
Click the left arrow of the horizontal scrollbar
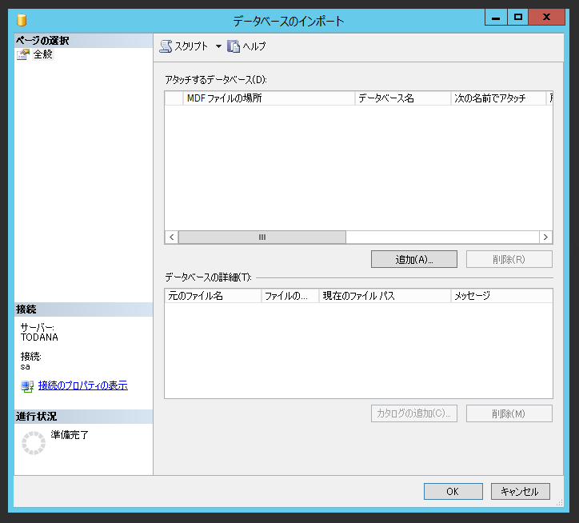172,238
